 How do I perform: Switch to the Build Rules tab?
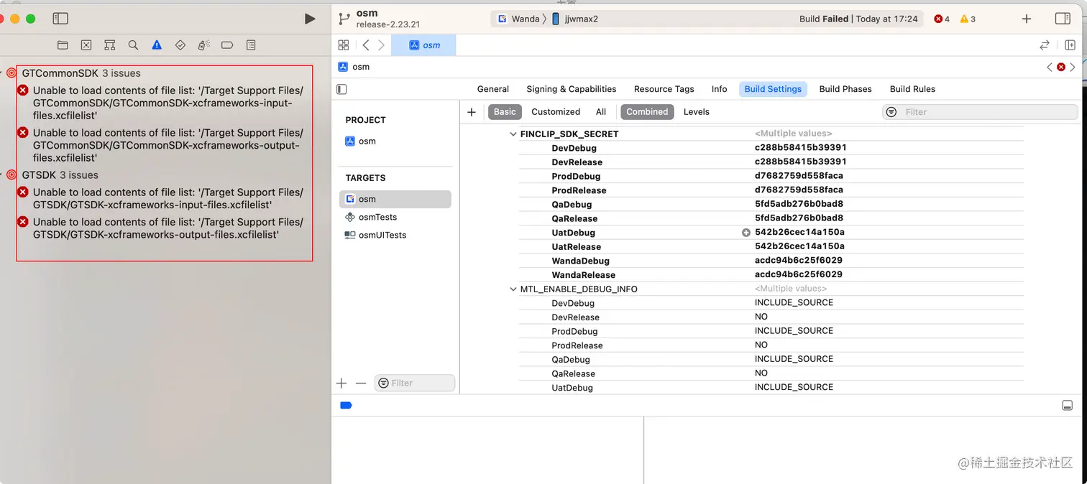[912, 89]
